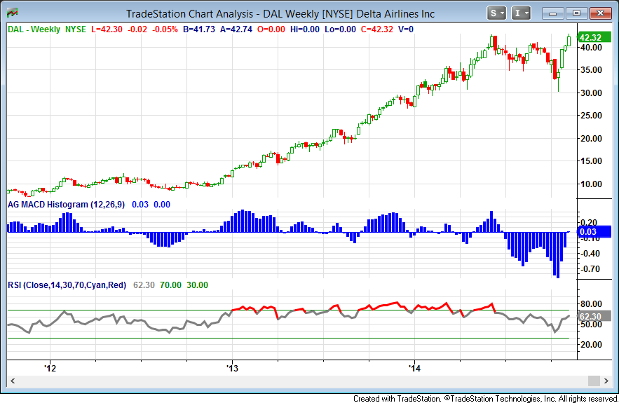Image resolution: width=619 pixels, height=403 pixels.
Task: Click the 40.00 price axis label
Action: [x=591, y=48]
